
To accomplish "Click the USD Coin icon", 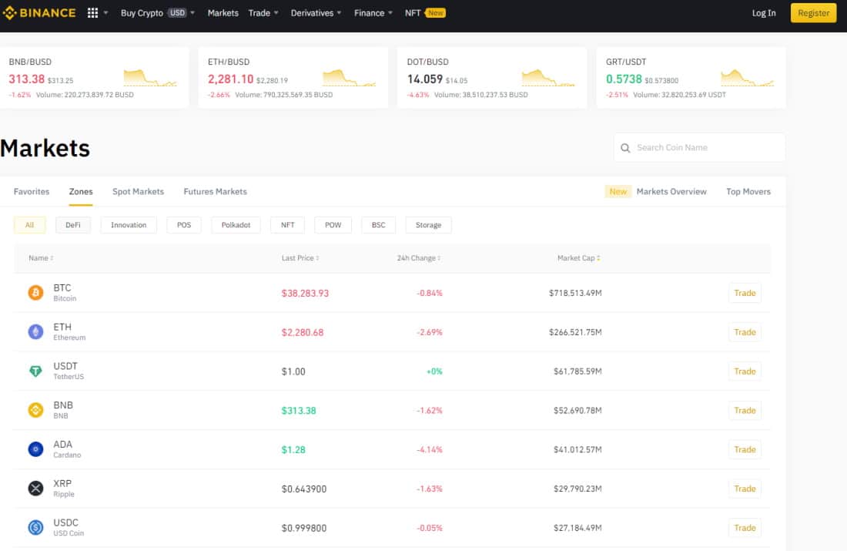I will coord(34,528).
